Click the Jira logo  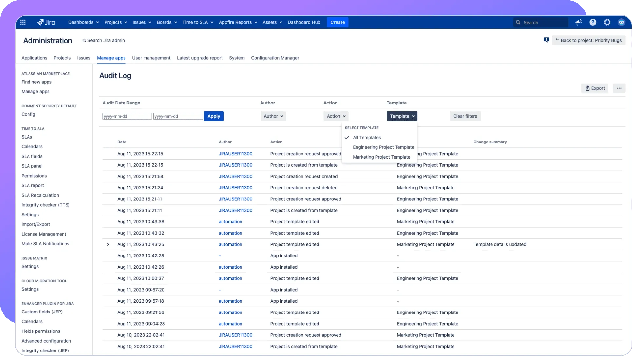[47, 22]
